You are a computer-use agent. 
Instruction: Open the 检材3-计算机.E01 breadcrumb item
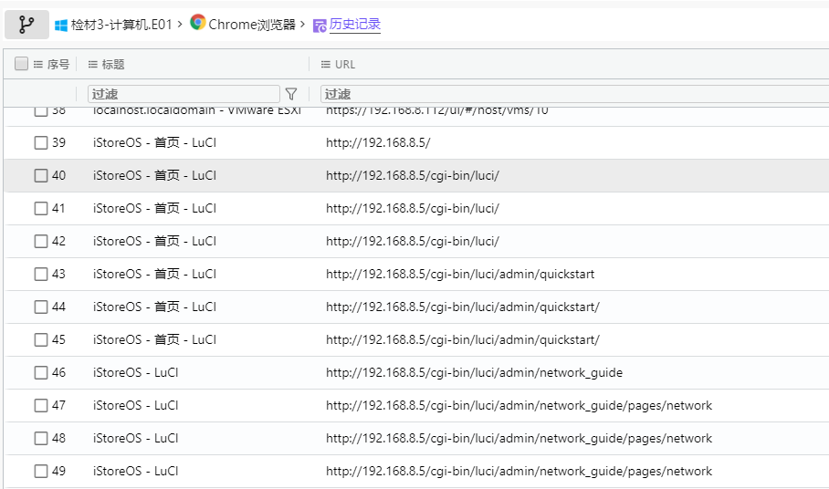coord(122,25)
